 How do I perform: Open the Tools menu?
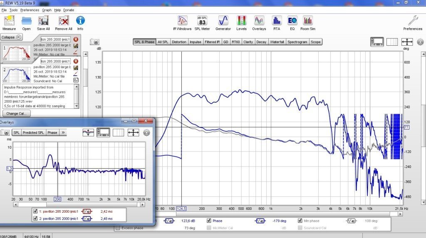13,10
